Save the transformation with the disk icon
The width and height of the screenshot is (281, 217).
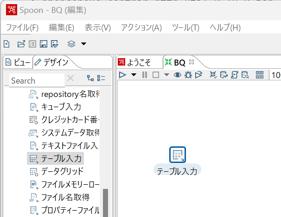44,44
